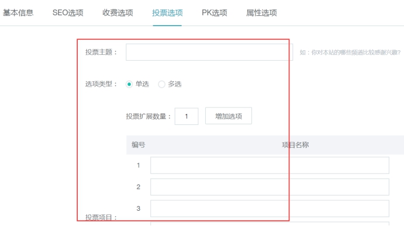404x226 pixels.
Task: Switch to the 基本信息 tab
Action: 18,13
